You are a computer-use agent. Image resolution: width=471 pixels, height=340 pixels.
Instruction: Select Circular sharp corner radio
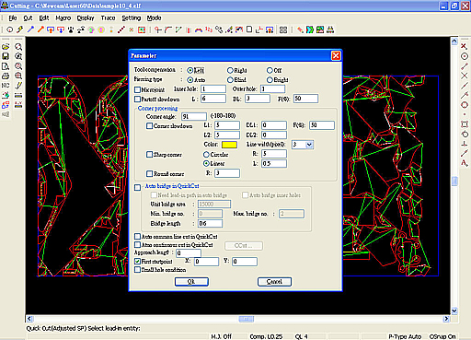click(206, 155)
